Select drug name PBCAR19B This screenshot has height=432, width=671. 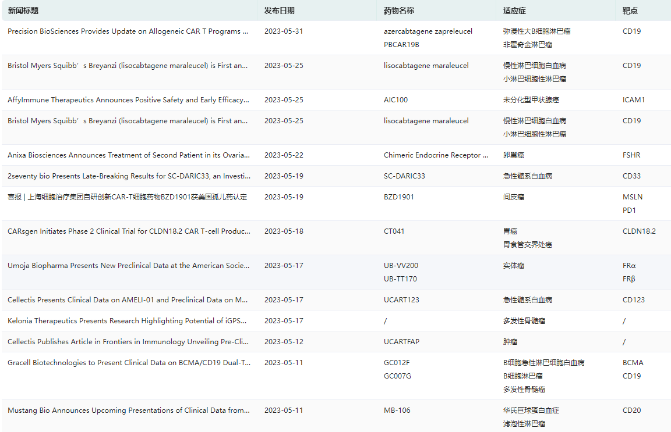[401, 44]
